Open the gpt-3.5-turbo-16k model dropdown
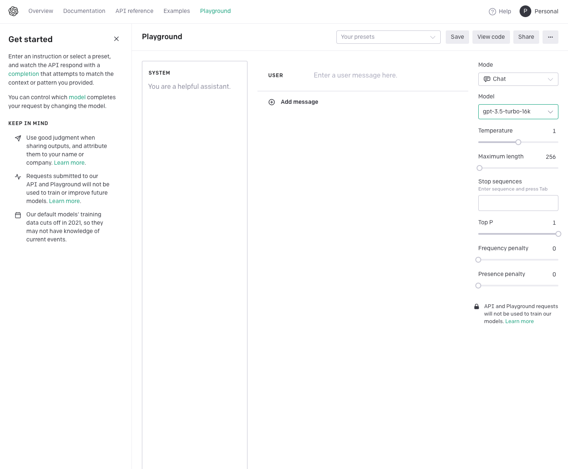This screenshot has height=469, width=568. click(x=518, y=112)
